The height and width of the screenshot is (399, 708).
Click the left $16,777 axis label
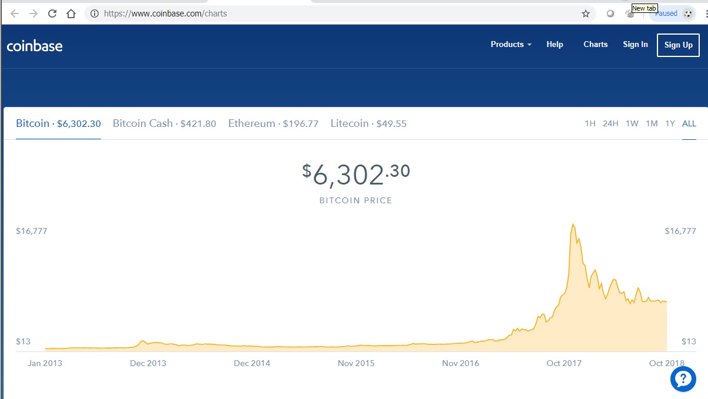[x=32, y=231]
